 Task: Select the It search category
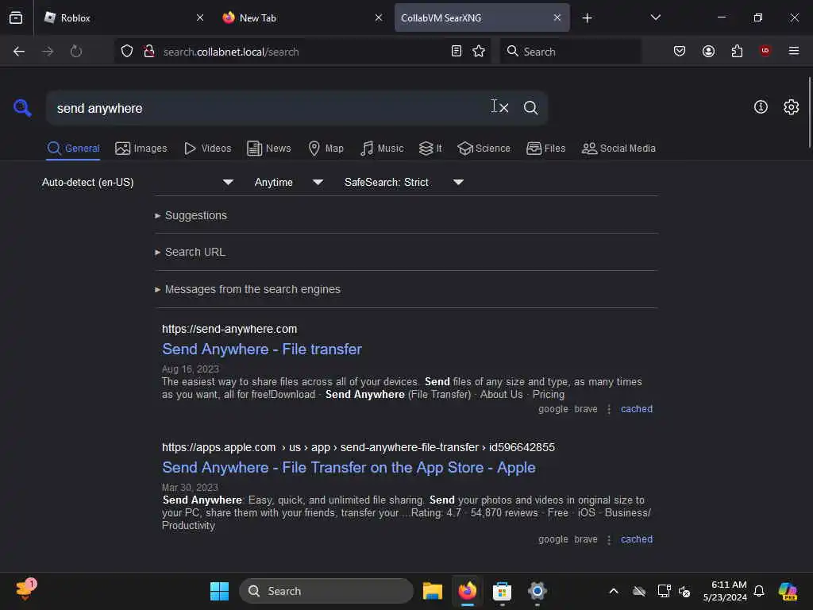[430, 149]
